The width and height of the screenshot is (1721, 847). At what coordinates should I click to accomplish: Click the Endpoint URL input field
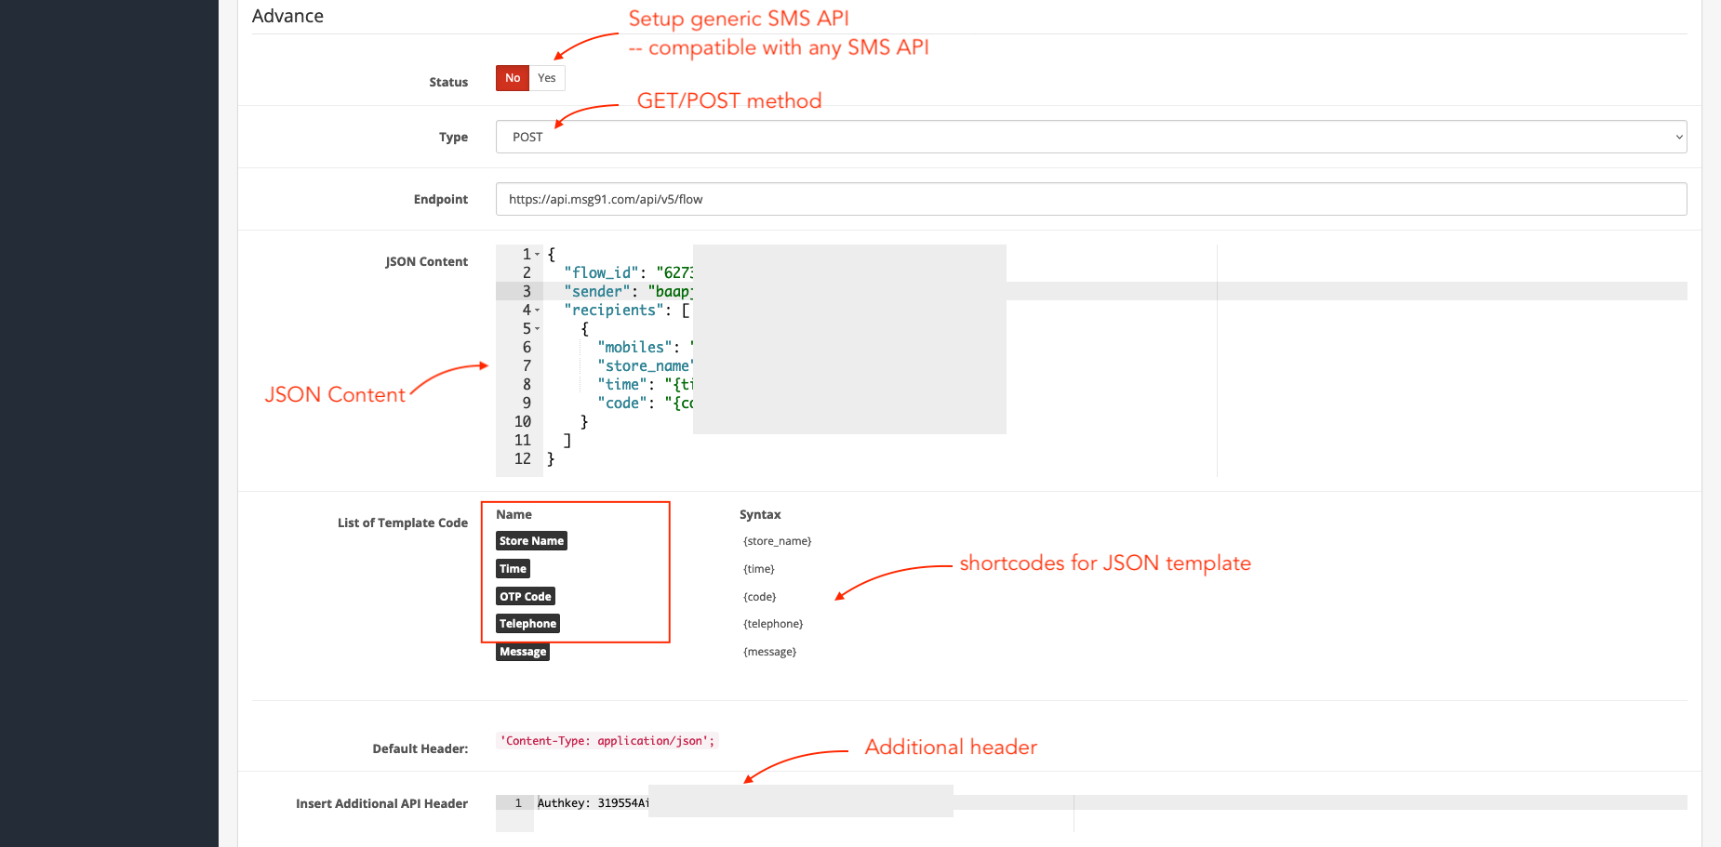click(1088, 198)
